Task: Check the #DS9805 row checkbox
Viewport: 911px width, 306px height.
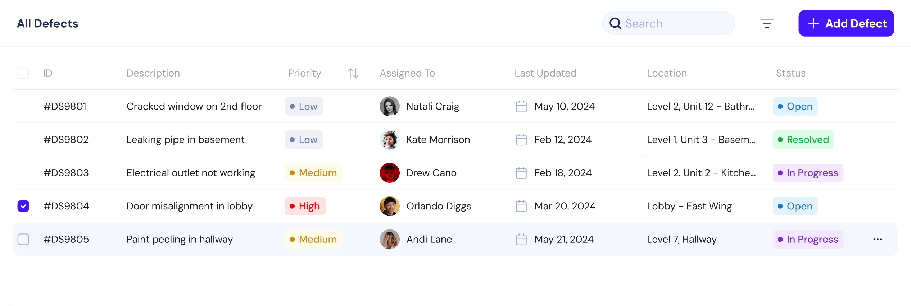Action: pos(23,240)
